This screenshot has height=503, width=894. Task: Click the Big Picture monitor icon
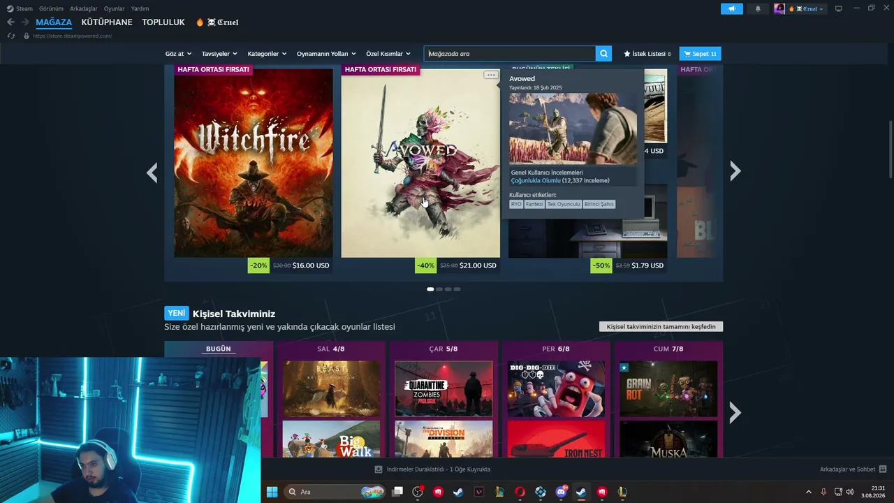tap(839, 9)
